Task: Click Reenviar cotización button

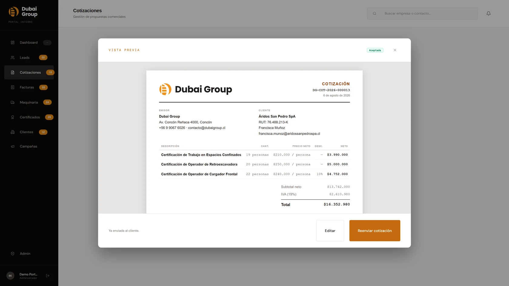Action: click(x=374, y=231)
